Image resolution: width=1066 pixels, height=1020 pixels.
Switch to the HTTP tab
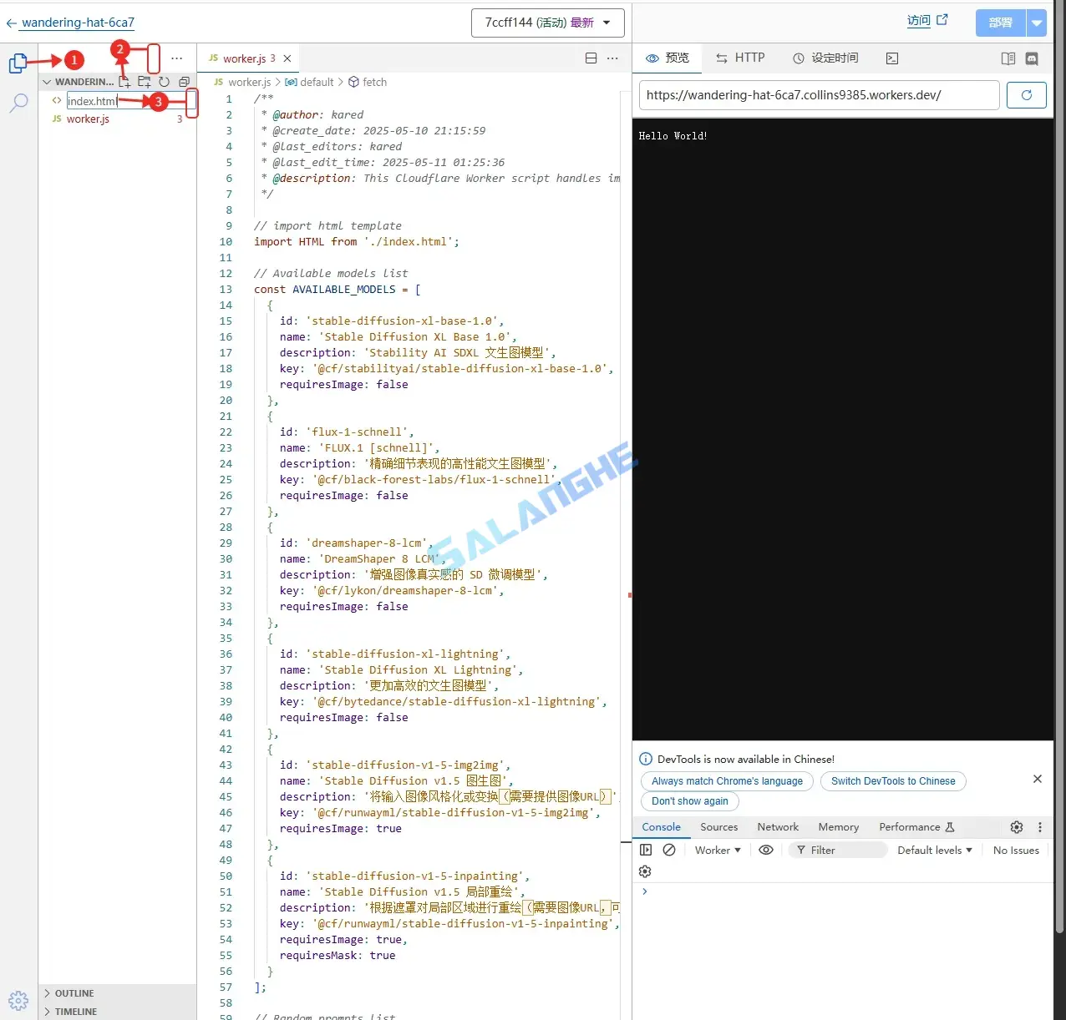tap(740, 58)
